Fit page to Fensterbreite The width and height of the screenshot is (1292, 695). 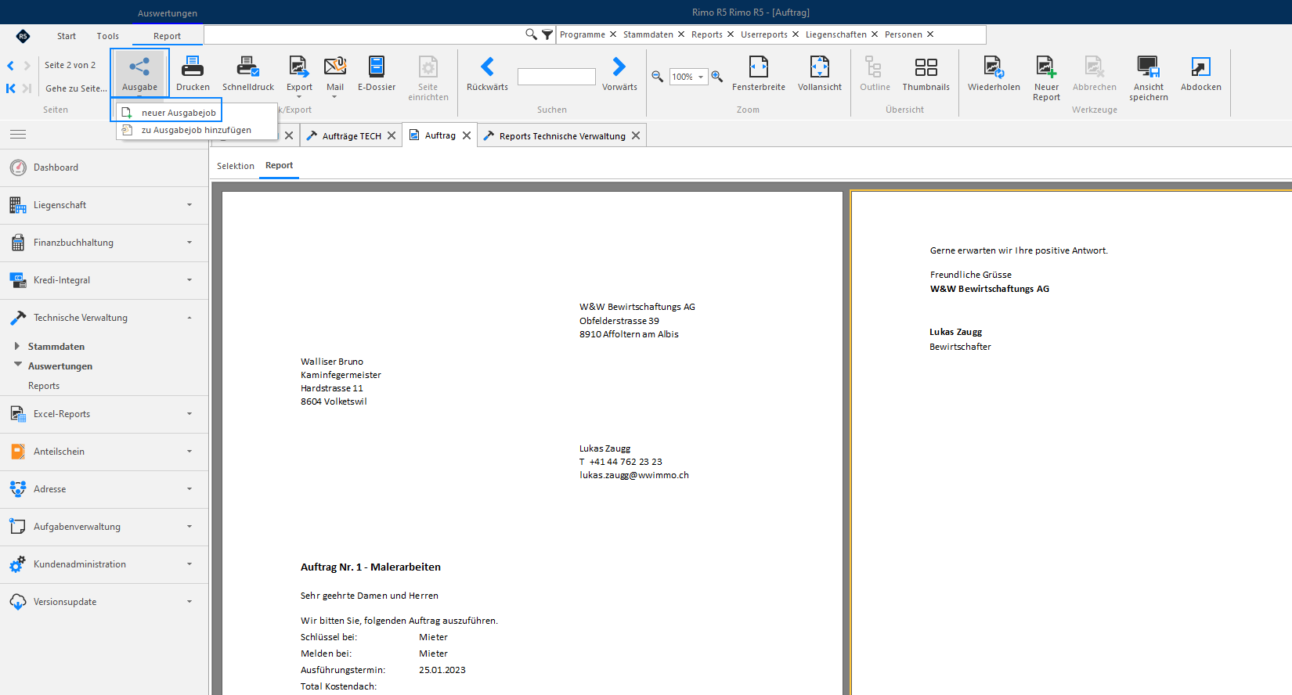(x=759, y=74)
